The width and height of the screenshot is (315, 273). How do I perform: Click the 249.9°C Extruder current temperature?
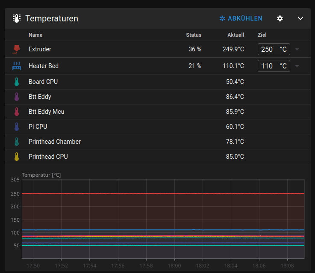click(233, 49)
